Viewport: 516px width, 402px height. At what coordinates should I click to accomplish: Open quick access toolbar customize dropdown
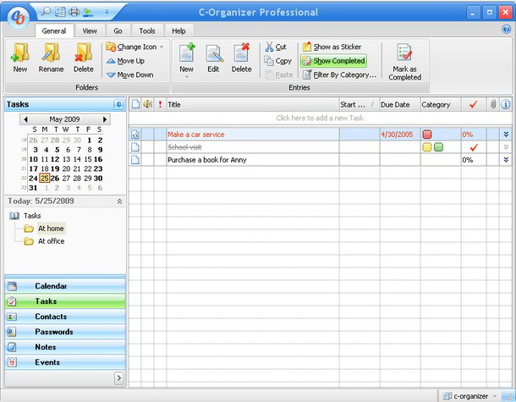(x=107, y=12)
